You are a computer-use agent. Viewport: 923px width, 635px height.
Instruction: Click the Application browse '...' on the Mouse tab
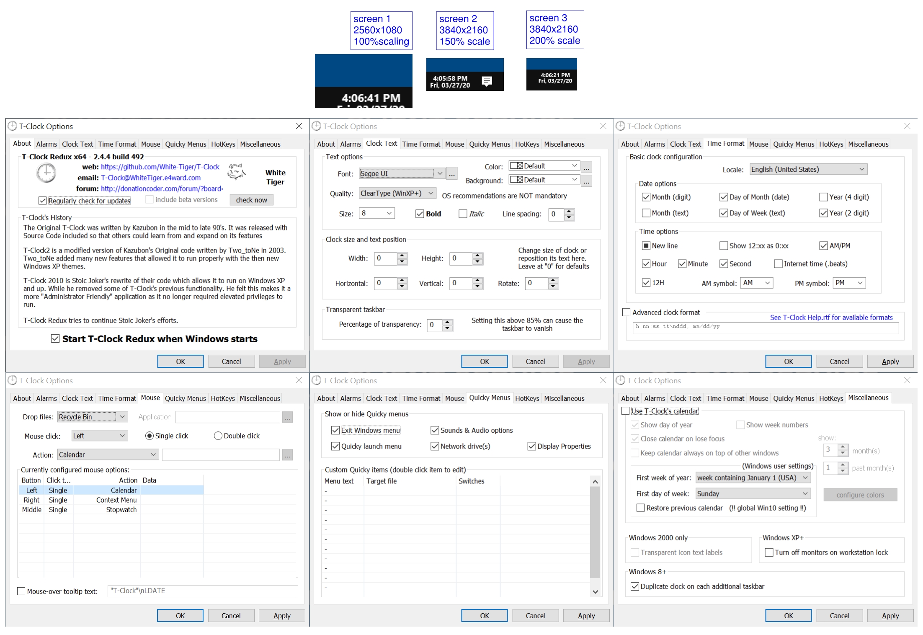[287, 417]
